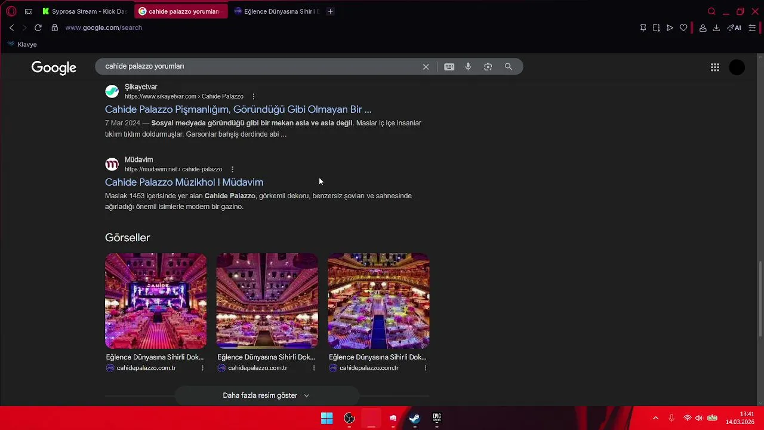Switch to the Syprosa Stream Kick tab
This screenshot has height=430, width=764.
click(x=84, y=11)
